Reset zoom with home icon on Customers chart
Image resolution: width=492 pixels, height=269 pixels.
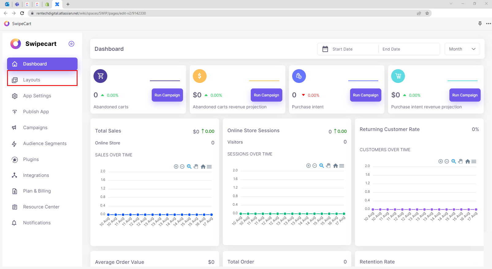(467, 162)
